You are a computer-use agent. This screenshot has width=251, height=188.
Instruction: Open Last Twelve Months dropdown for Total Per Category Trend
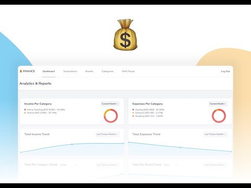(x=107, y=164)
